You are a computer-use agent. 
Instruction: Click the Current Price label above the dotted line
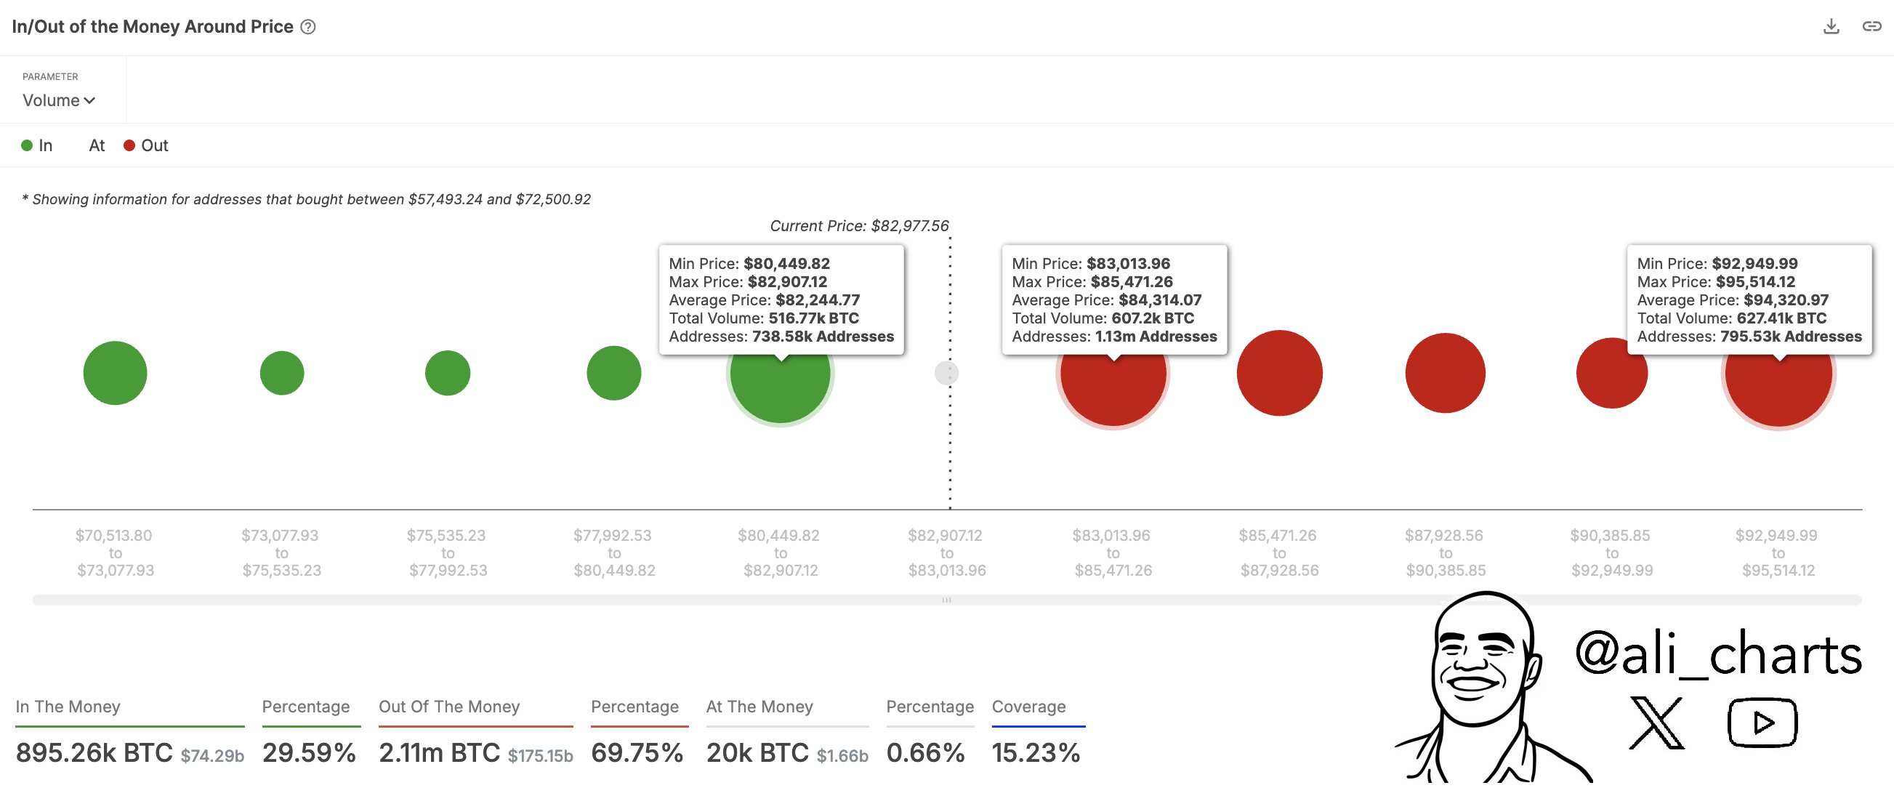pos(859,225)
